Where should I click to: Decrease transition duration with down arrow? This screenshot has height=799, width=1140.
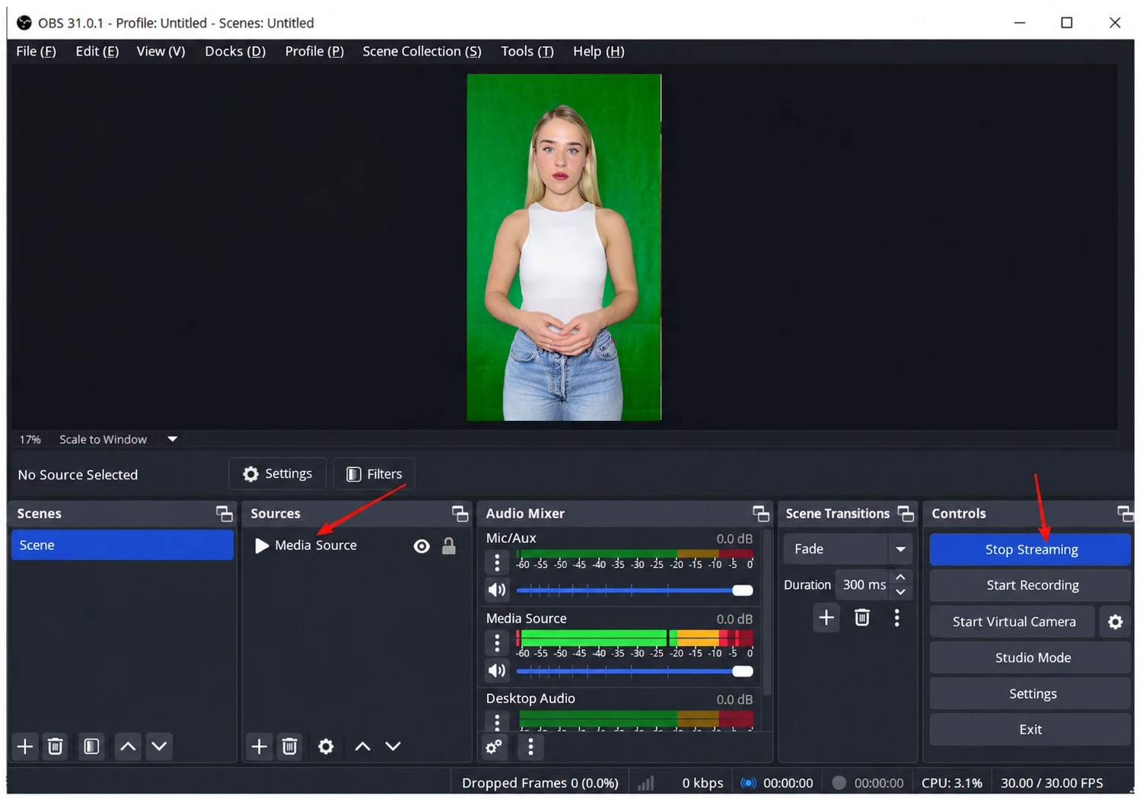[x=900, y=592]
